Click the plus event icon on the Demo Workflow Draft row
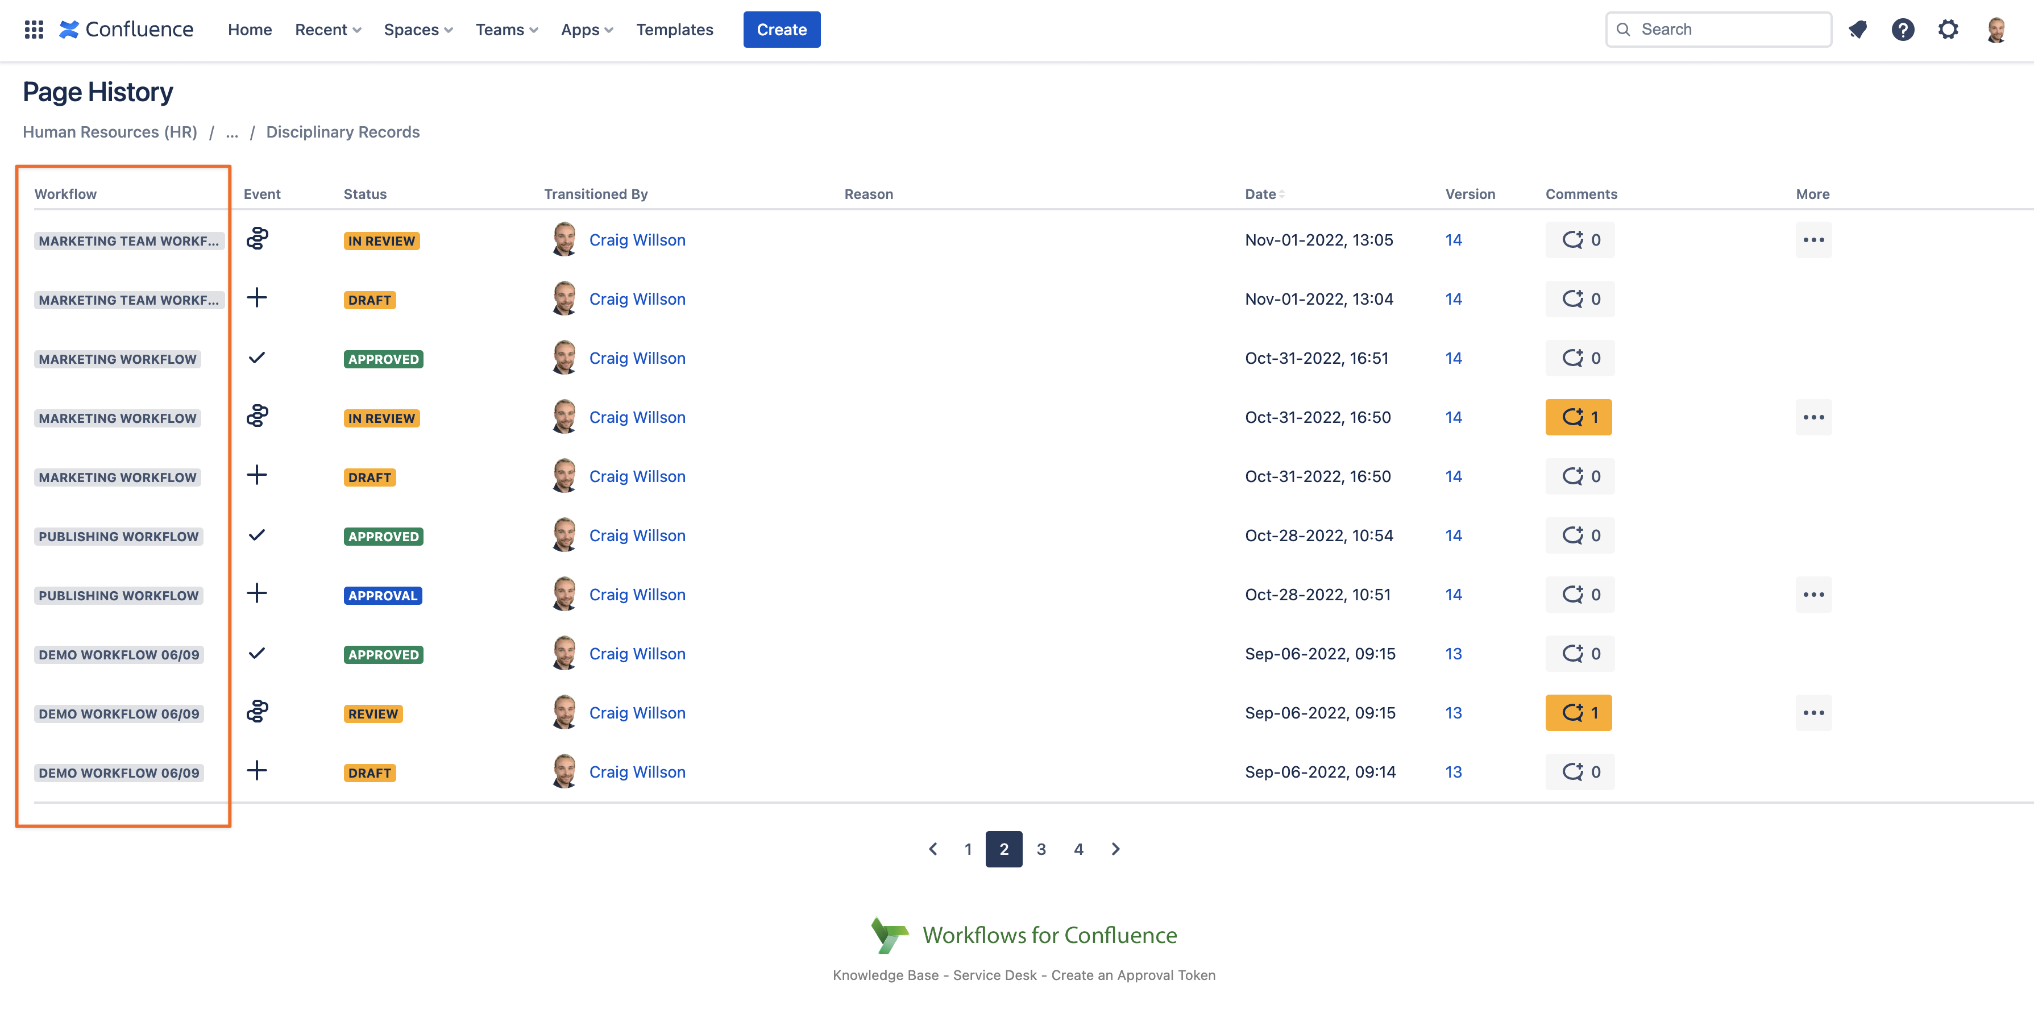This screenshot has height=1030, width=2034. (256, 771)
